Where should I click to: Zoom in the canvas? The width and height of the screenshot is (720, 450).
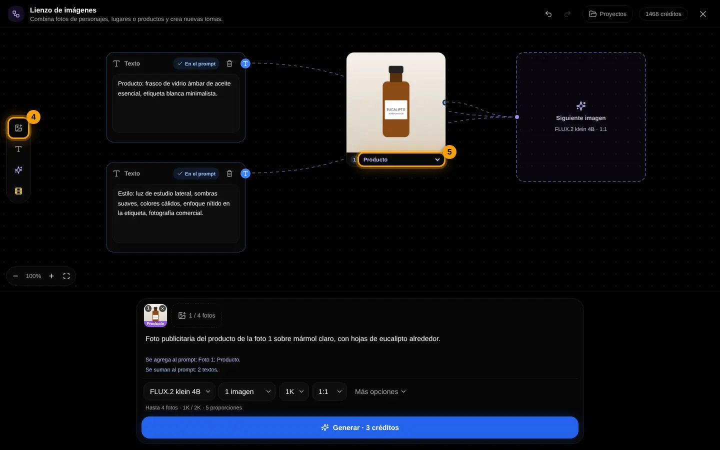click(51, 276)
